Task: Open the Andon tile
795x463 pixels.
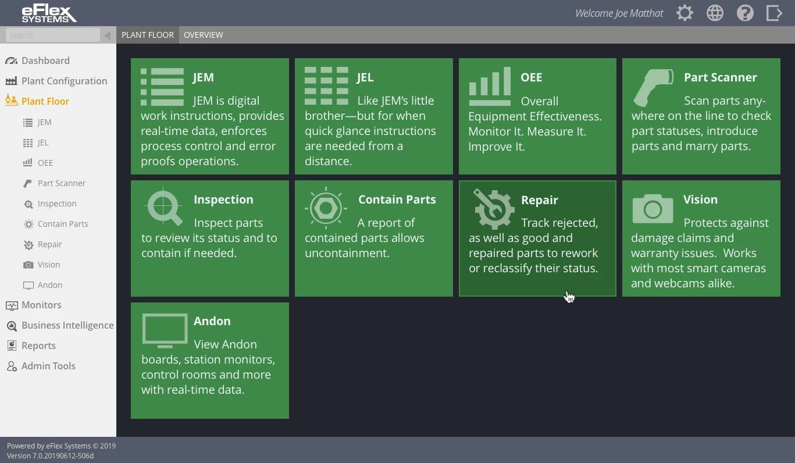Action: (209, 360)
